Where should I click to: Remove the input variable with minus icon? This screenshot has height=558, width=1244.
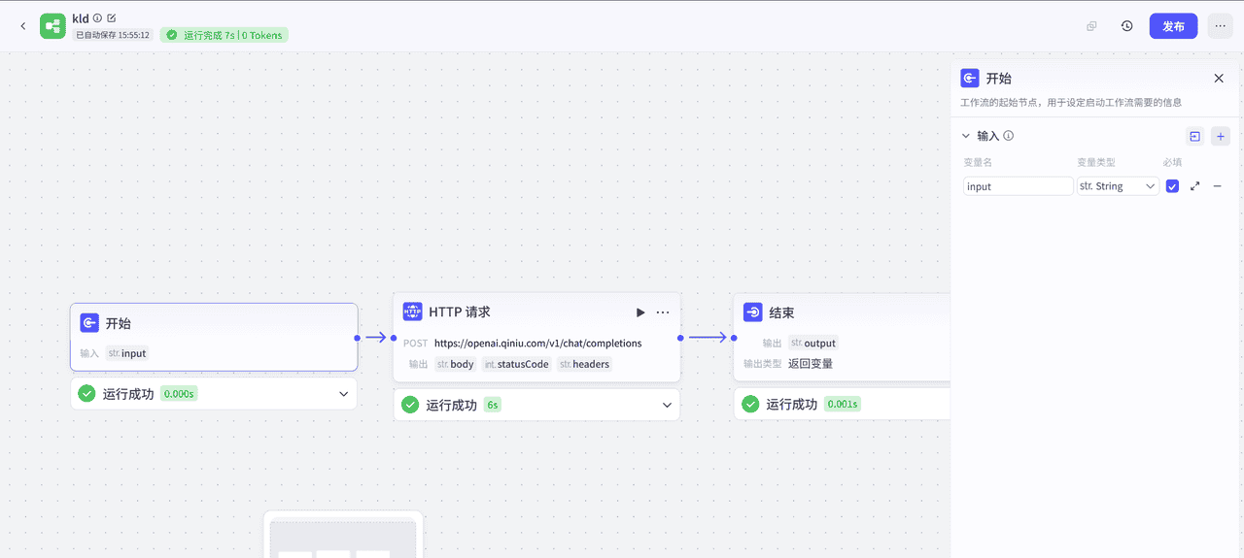[1217, 186]
